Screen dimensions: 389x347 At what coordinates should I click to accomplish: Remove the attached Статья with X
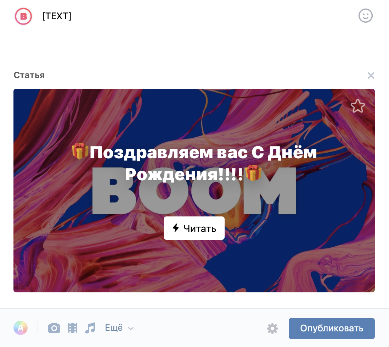pos(371,76)
